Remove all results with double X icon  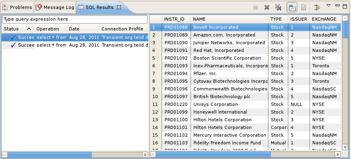coord(278,8)
